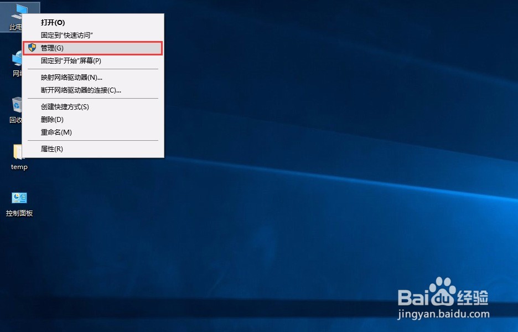This screenshot has height=332, width=518.
Task: Choose 创建快捷方式(S) in the menu
Action: tap(93, 107)
